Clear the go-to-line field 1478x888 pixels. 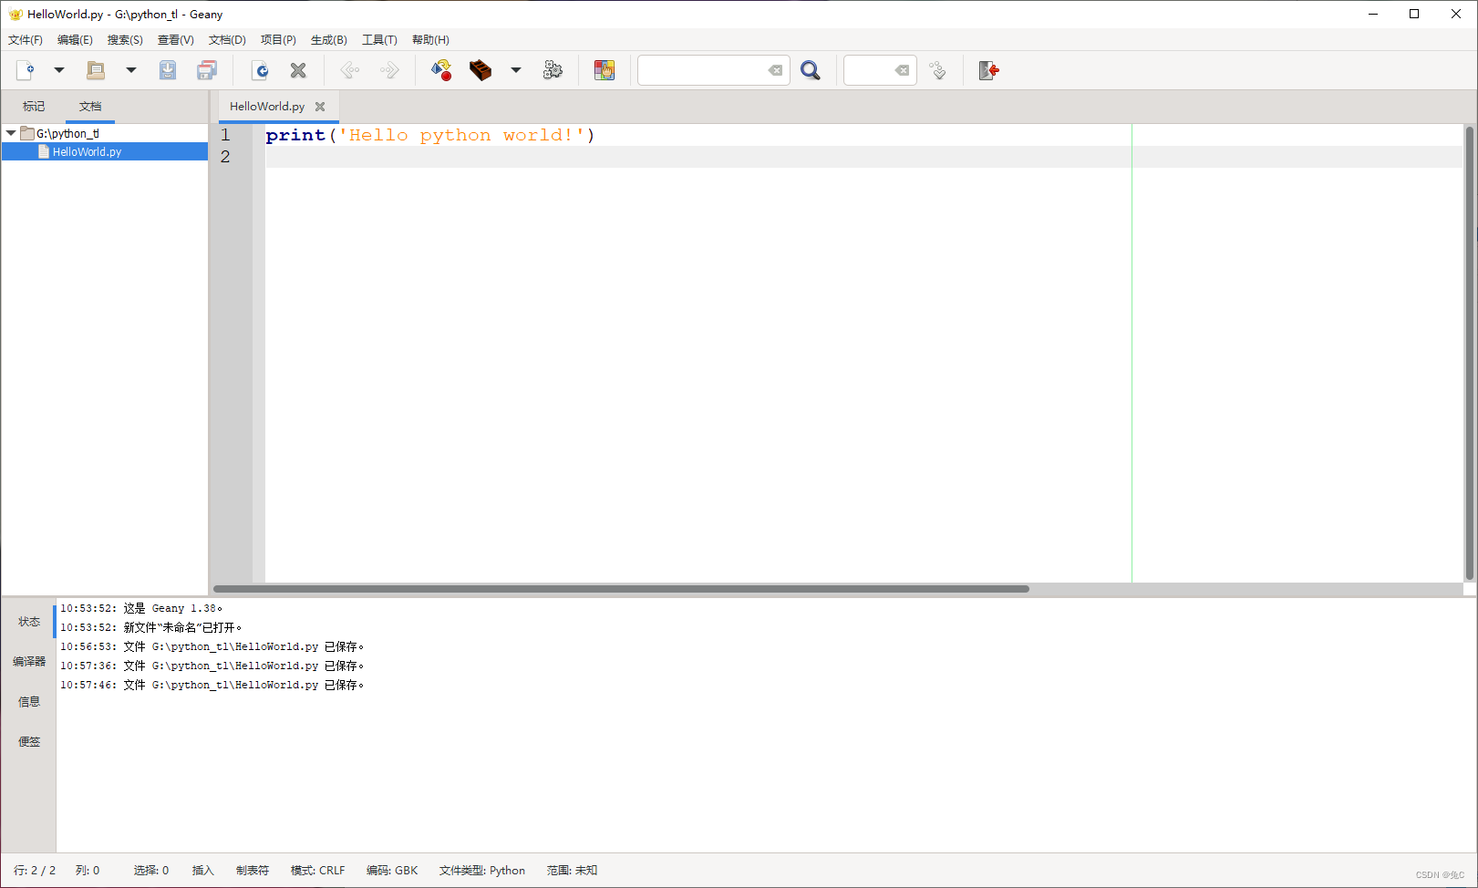[902, 70]
